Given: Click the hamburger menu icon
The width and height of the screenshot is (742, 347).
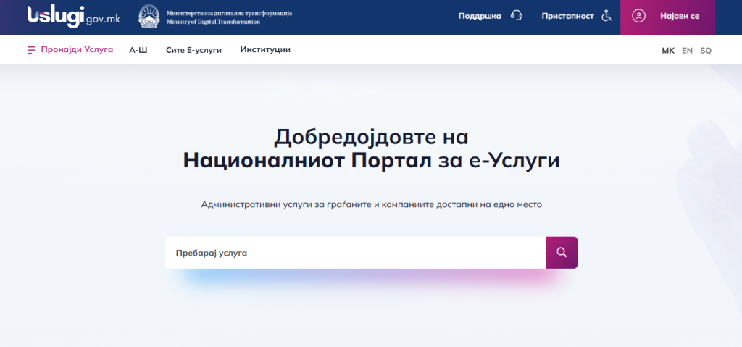Looking at the screenshot, I should coord(31,50).
